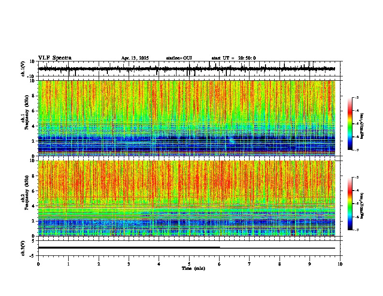The width and height of the screenshot is (383, 296).
Task: Click time axis tick label "8"
Action: coord(280,264)
